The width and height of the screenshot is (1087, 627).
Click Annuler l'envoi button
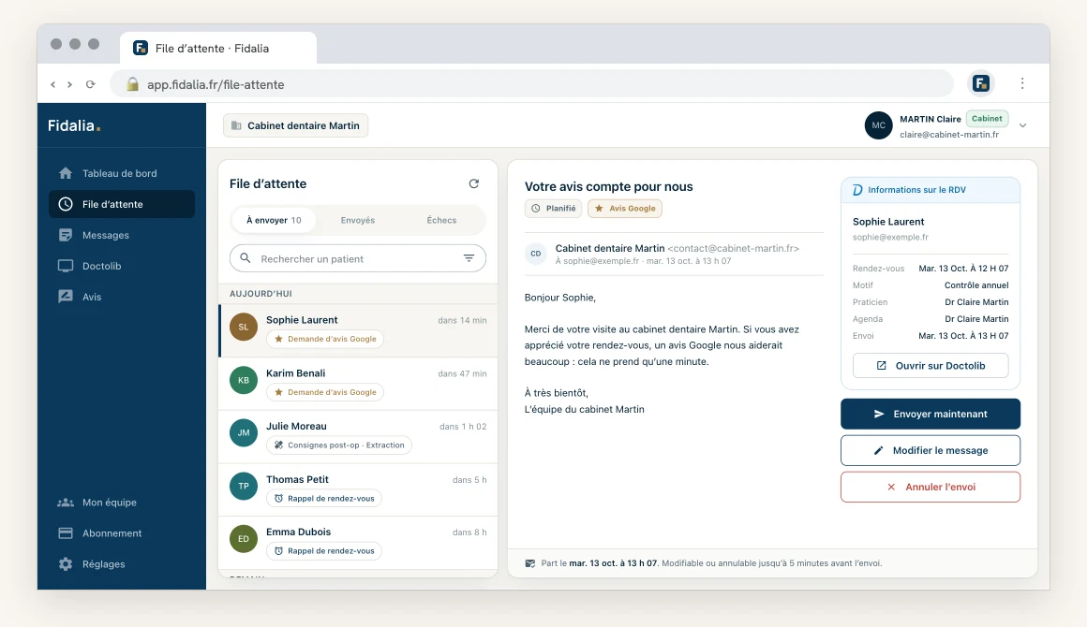click(931, 488)
